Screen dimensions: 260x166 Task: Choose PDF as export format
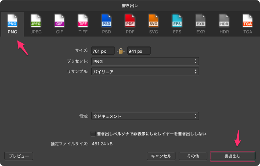click(130, 23)
